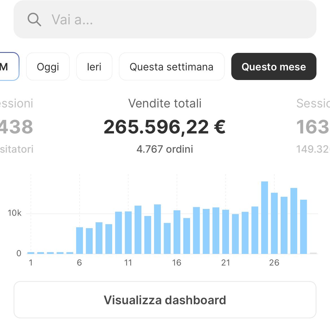
Task: Tap the 265.596,22 € sales total
Action: (x=165, y=127)
